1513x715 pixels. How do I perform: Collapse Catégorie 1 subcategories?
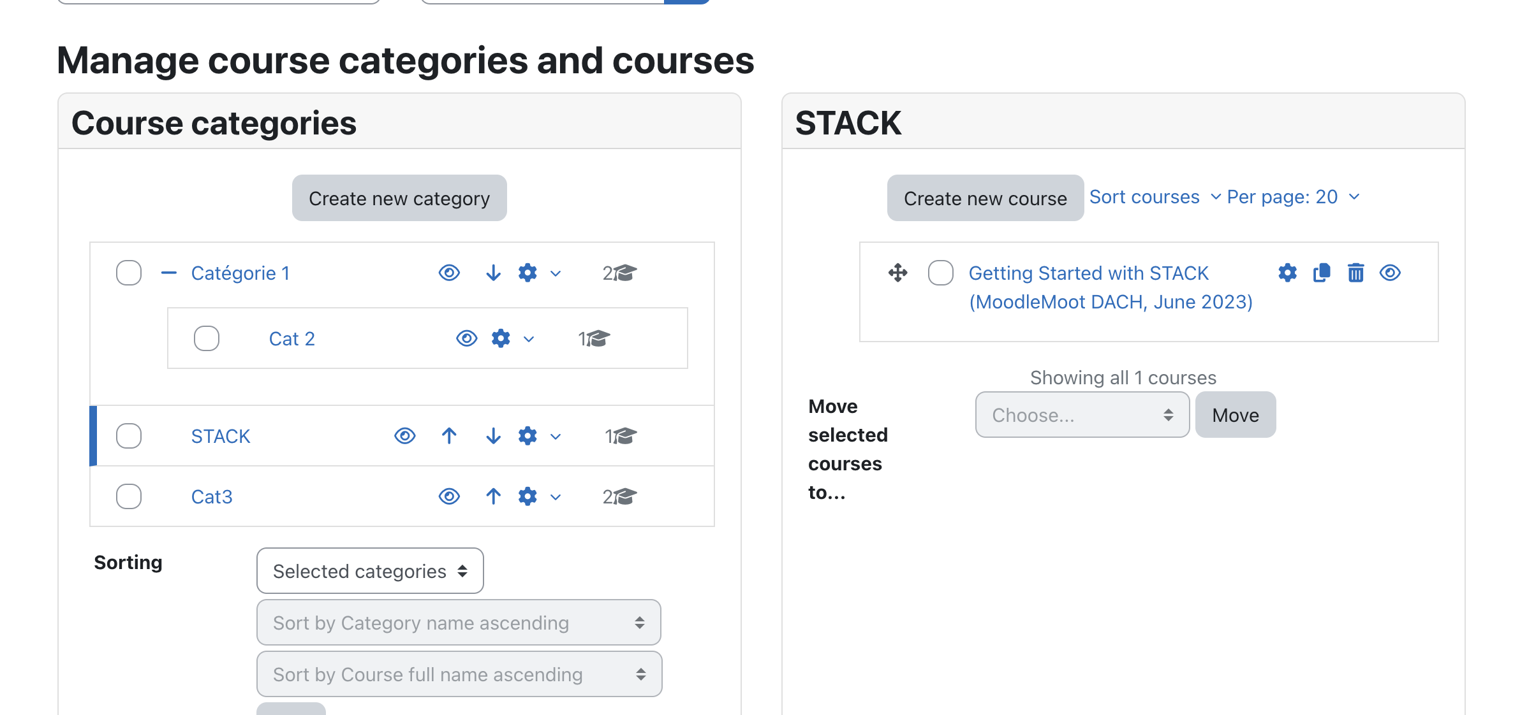168,273
